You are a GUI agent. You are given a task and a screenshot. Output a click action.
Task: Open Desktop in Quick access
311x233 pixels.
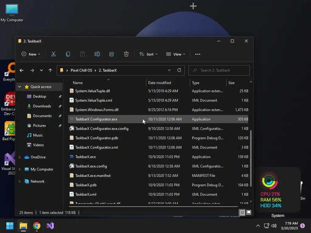point(39,96)
